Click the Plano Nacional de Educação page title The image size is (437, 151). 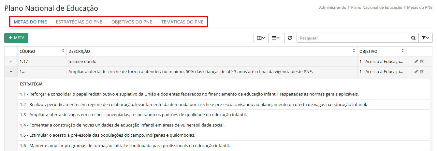coord(51,8)
